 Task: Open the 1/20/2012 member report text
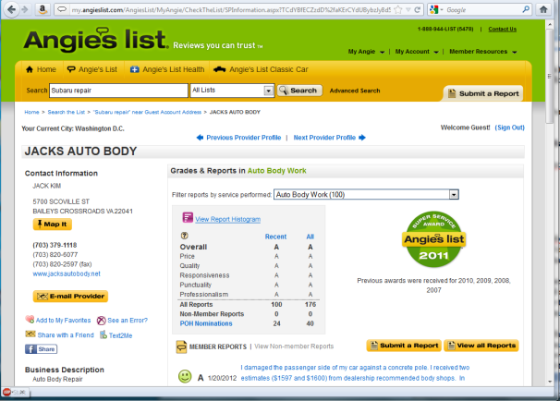(x=355, y=372)
